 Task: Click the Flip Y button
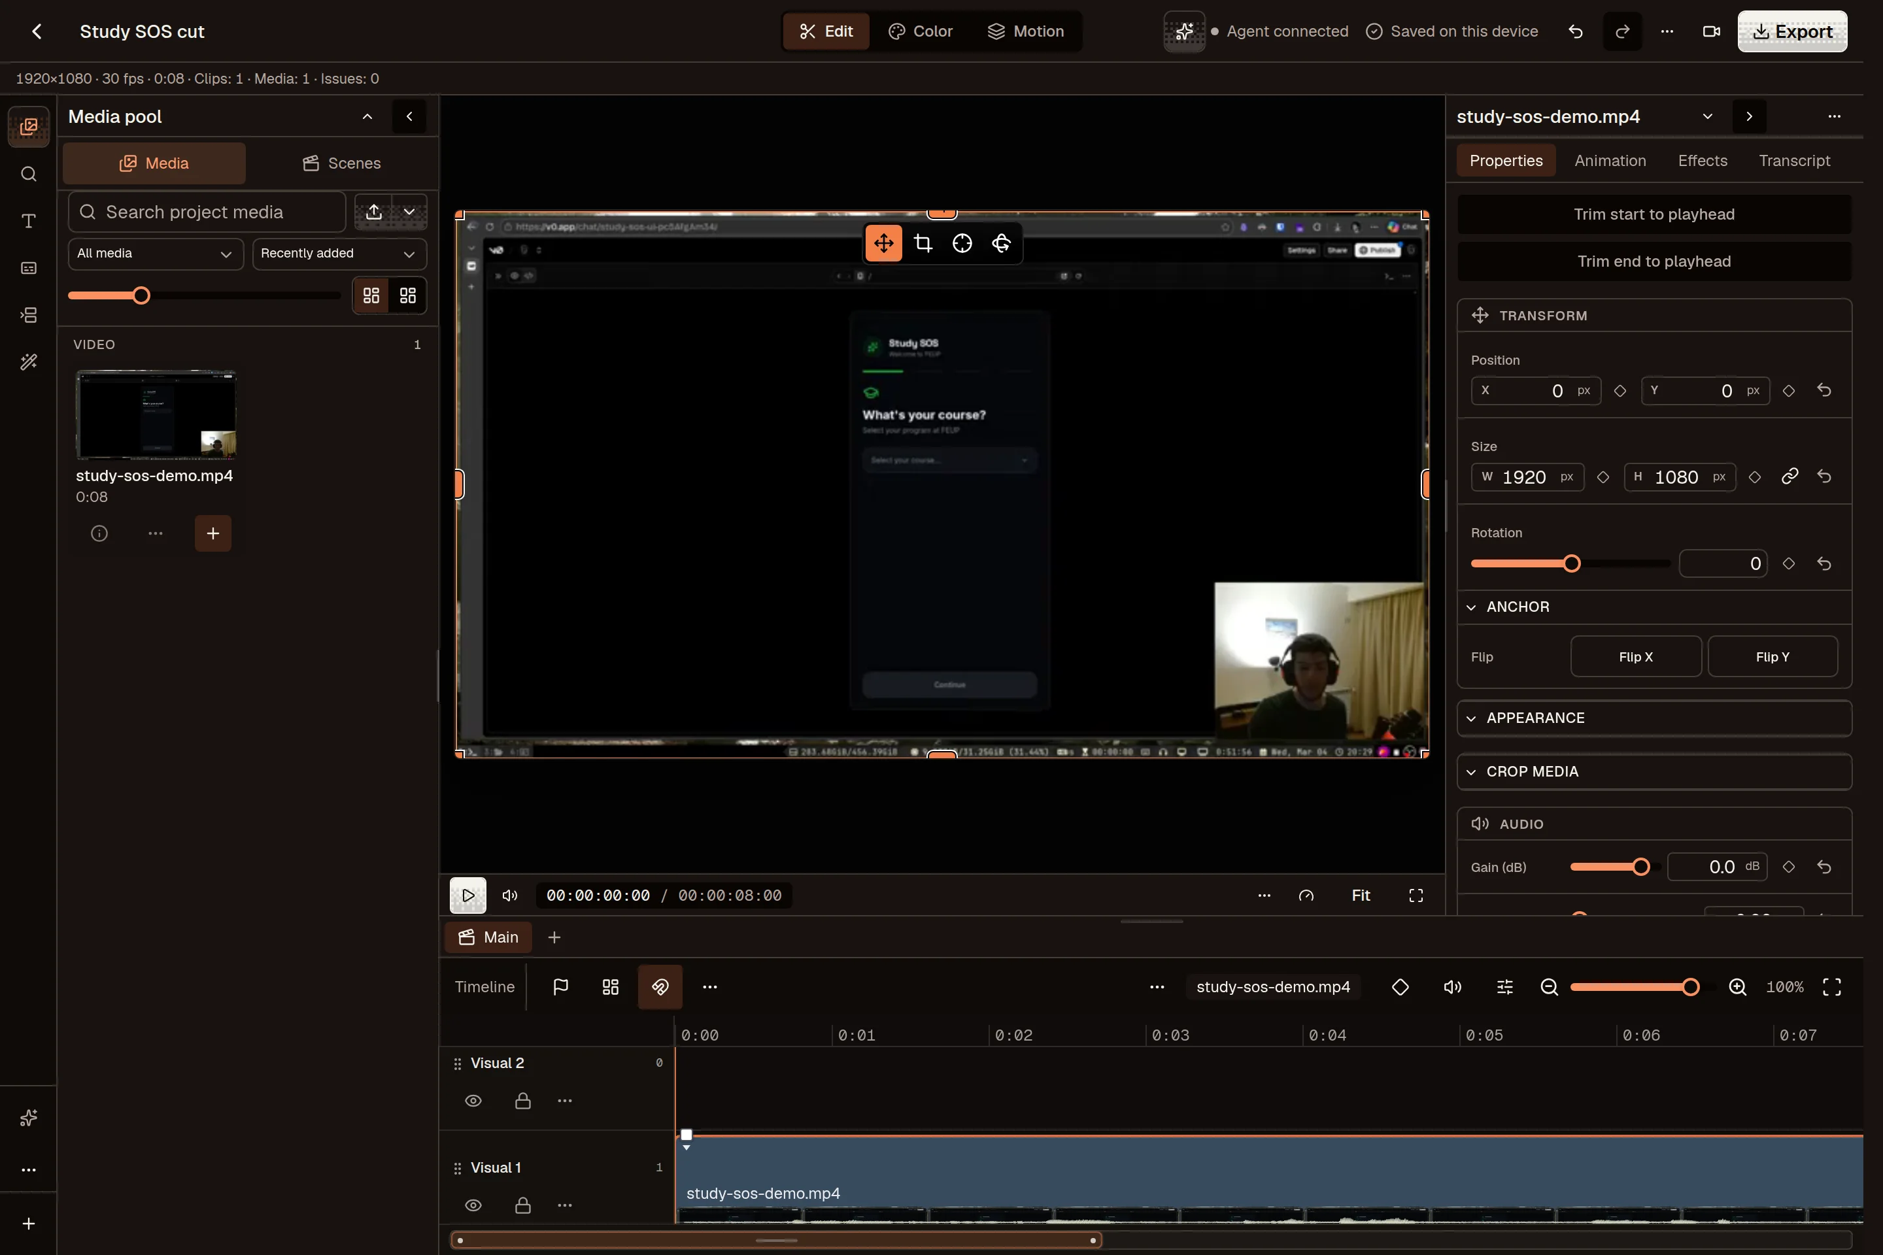pyautogui.click(x=1773, y=656)
